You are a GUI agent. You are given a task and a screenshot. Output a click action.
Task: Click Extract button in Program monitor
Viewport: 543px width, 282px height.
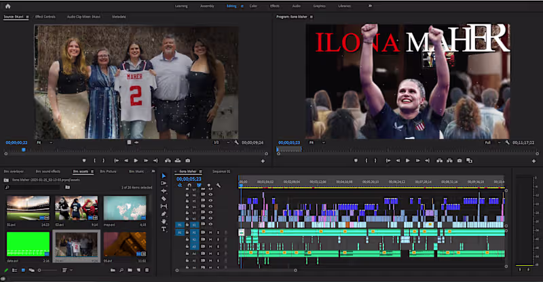pyautogui.click(x=449, y=161)
